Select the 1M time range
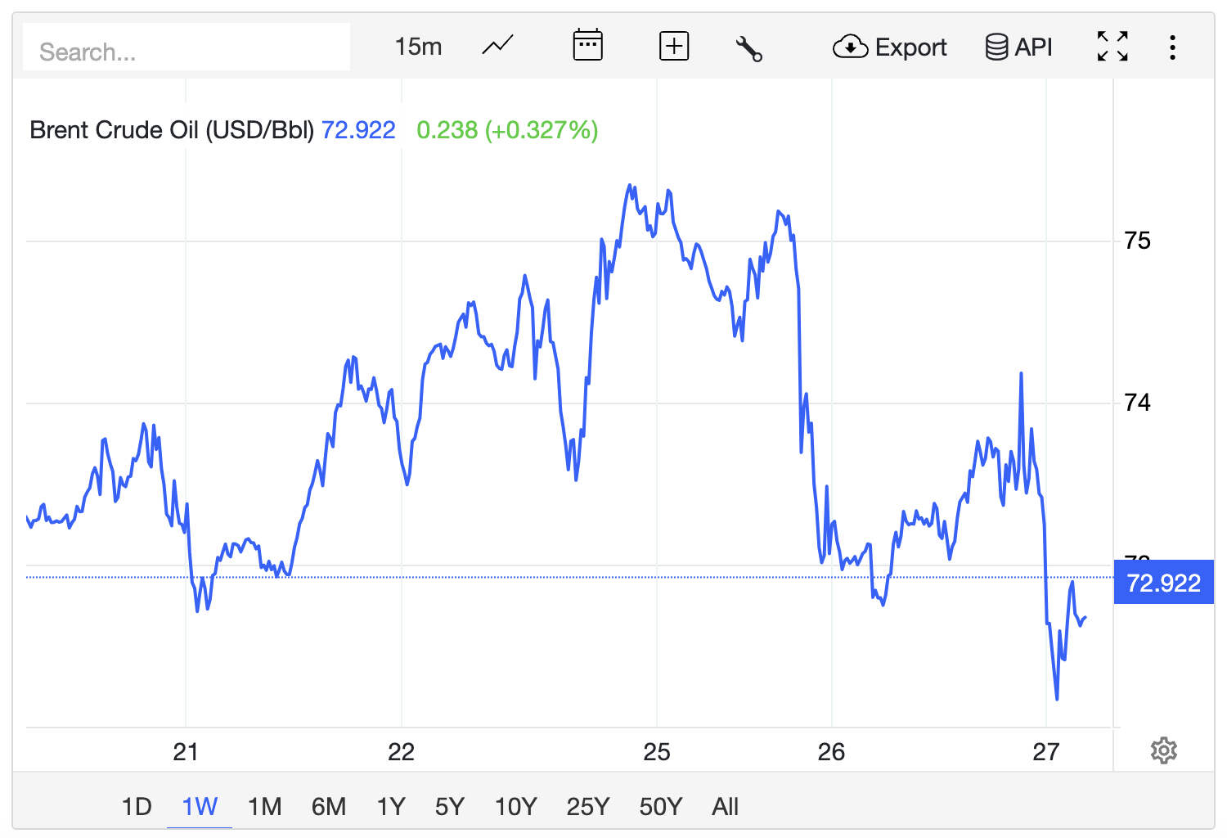 click(x=264, y=807)
